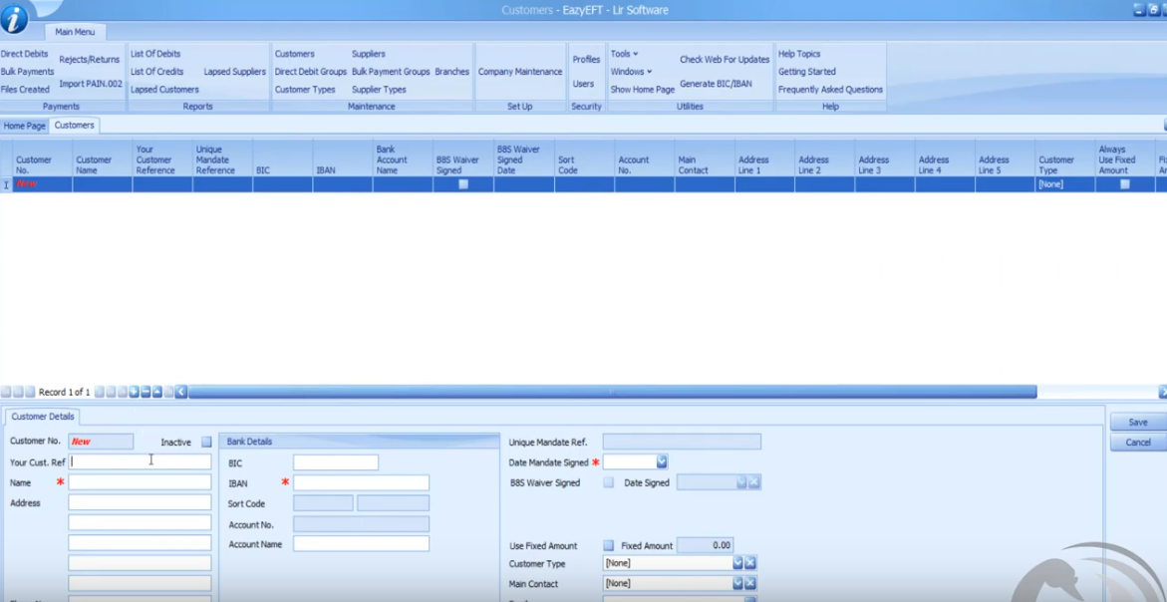Click the EazyEFT application logo icon
This screenshot has width=1167, height=602.
click(x=14, y=18)
